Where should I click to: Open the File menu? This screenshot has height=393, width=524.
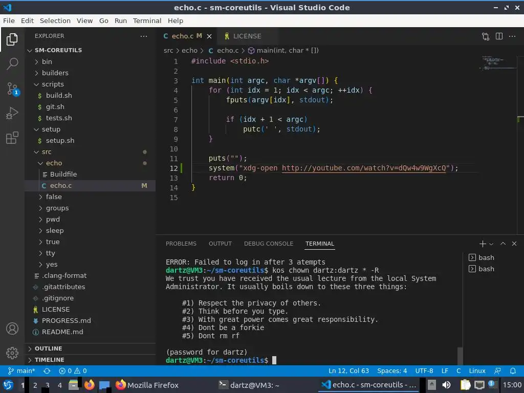tap(9, 20)
